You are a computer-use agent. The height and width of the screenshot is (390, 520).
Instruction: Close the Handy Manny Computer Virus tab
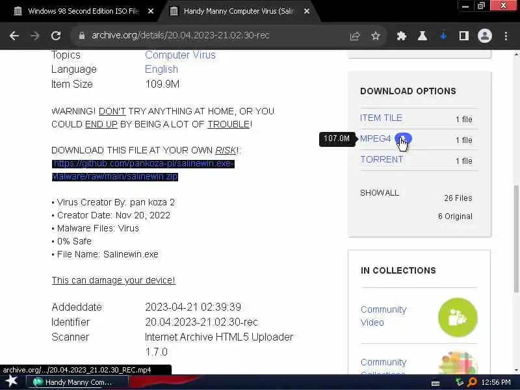pos(307,11)
